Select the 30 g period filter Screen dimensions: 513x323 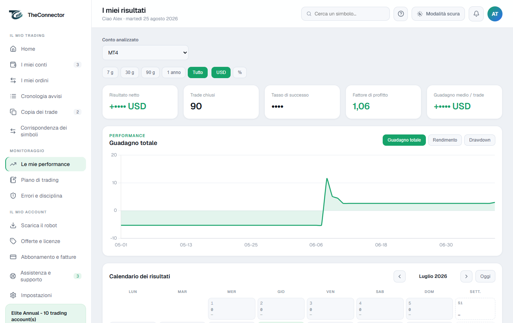click(x=130, y=72)
